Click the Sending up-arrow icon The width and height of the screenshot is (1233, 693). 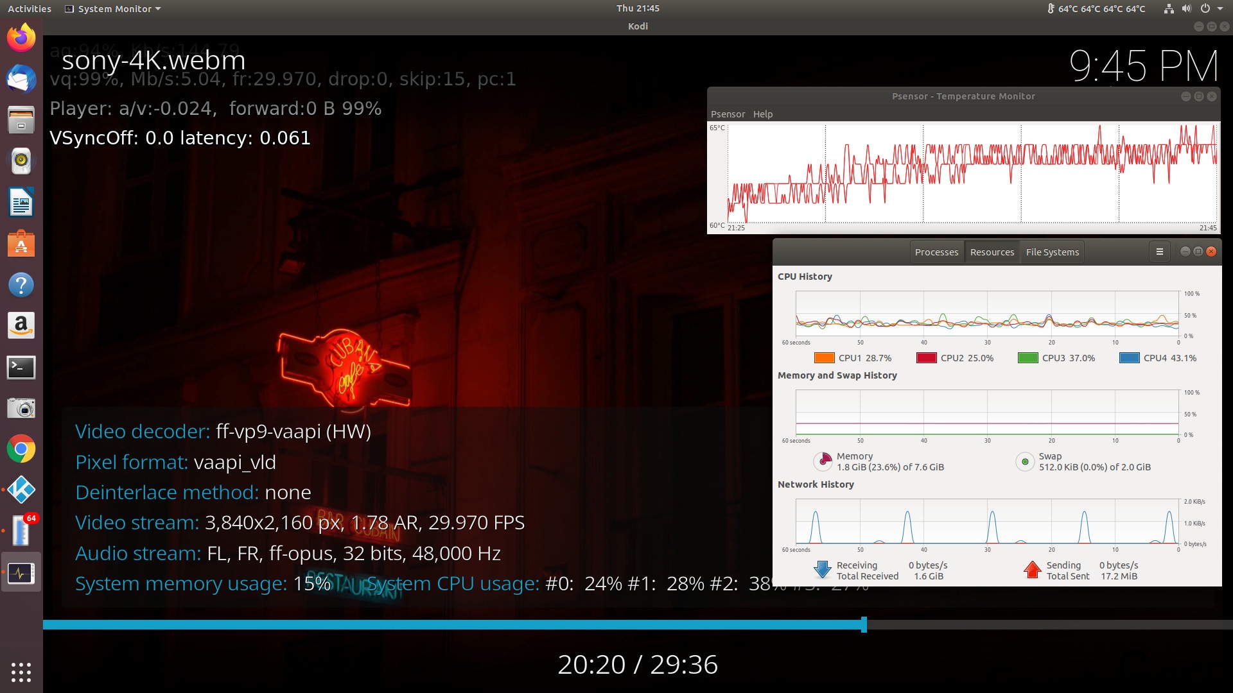pyautogui.click(x=1032, y=570)
